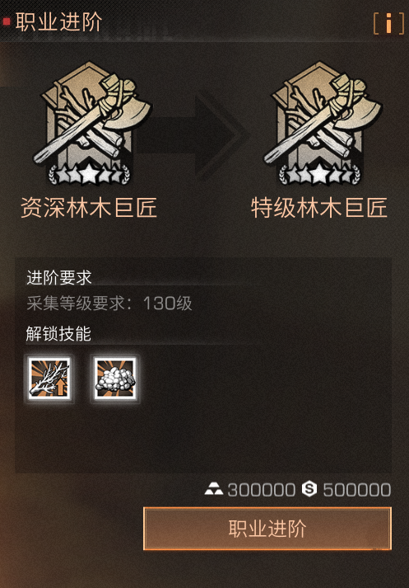
Task: Tap the triangle resource currency icon
Action: click(214, 489)
